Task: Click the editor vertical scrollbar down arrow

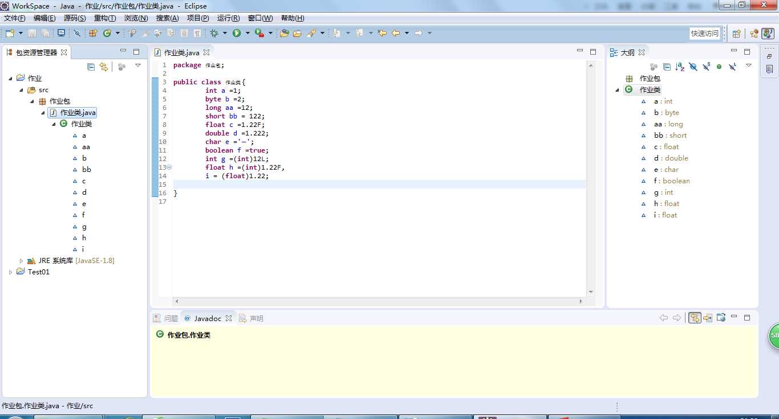Action: pos(591,291)
